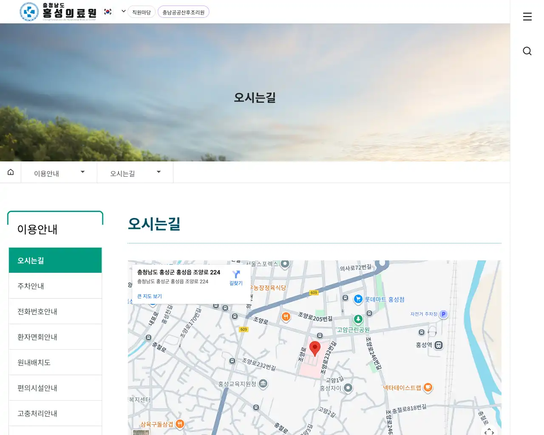Click the home icon in breadcrumb
544x435 pixels.
click(11, 172)
